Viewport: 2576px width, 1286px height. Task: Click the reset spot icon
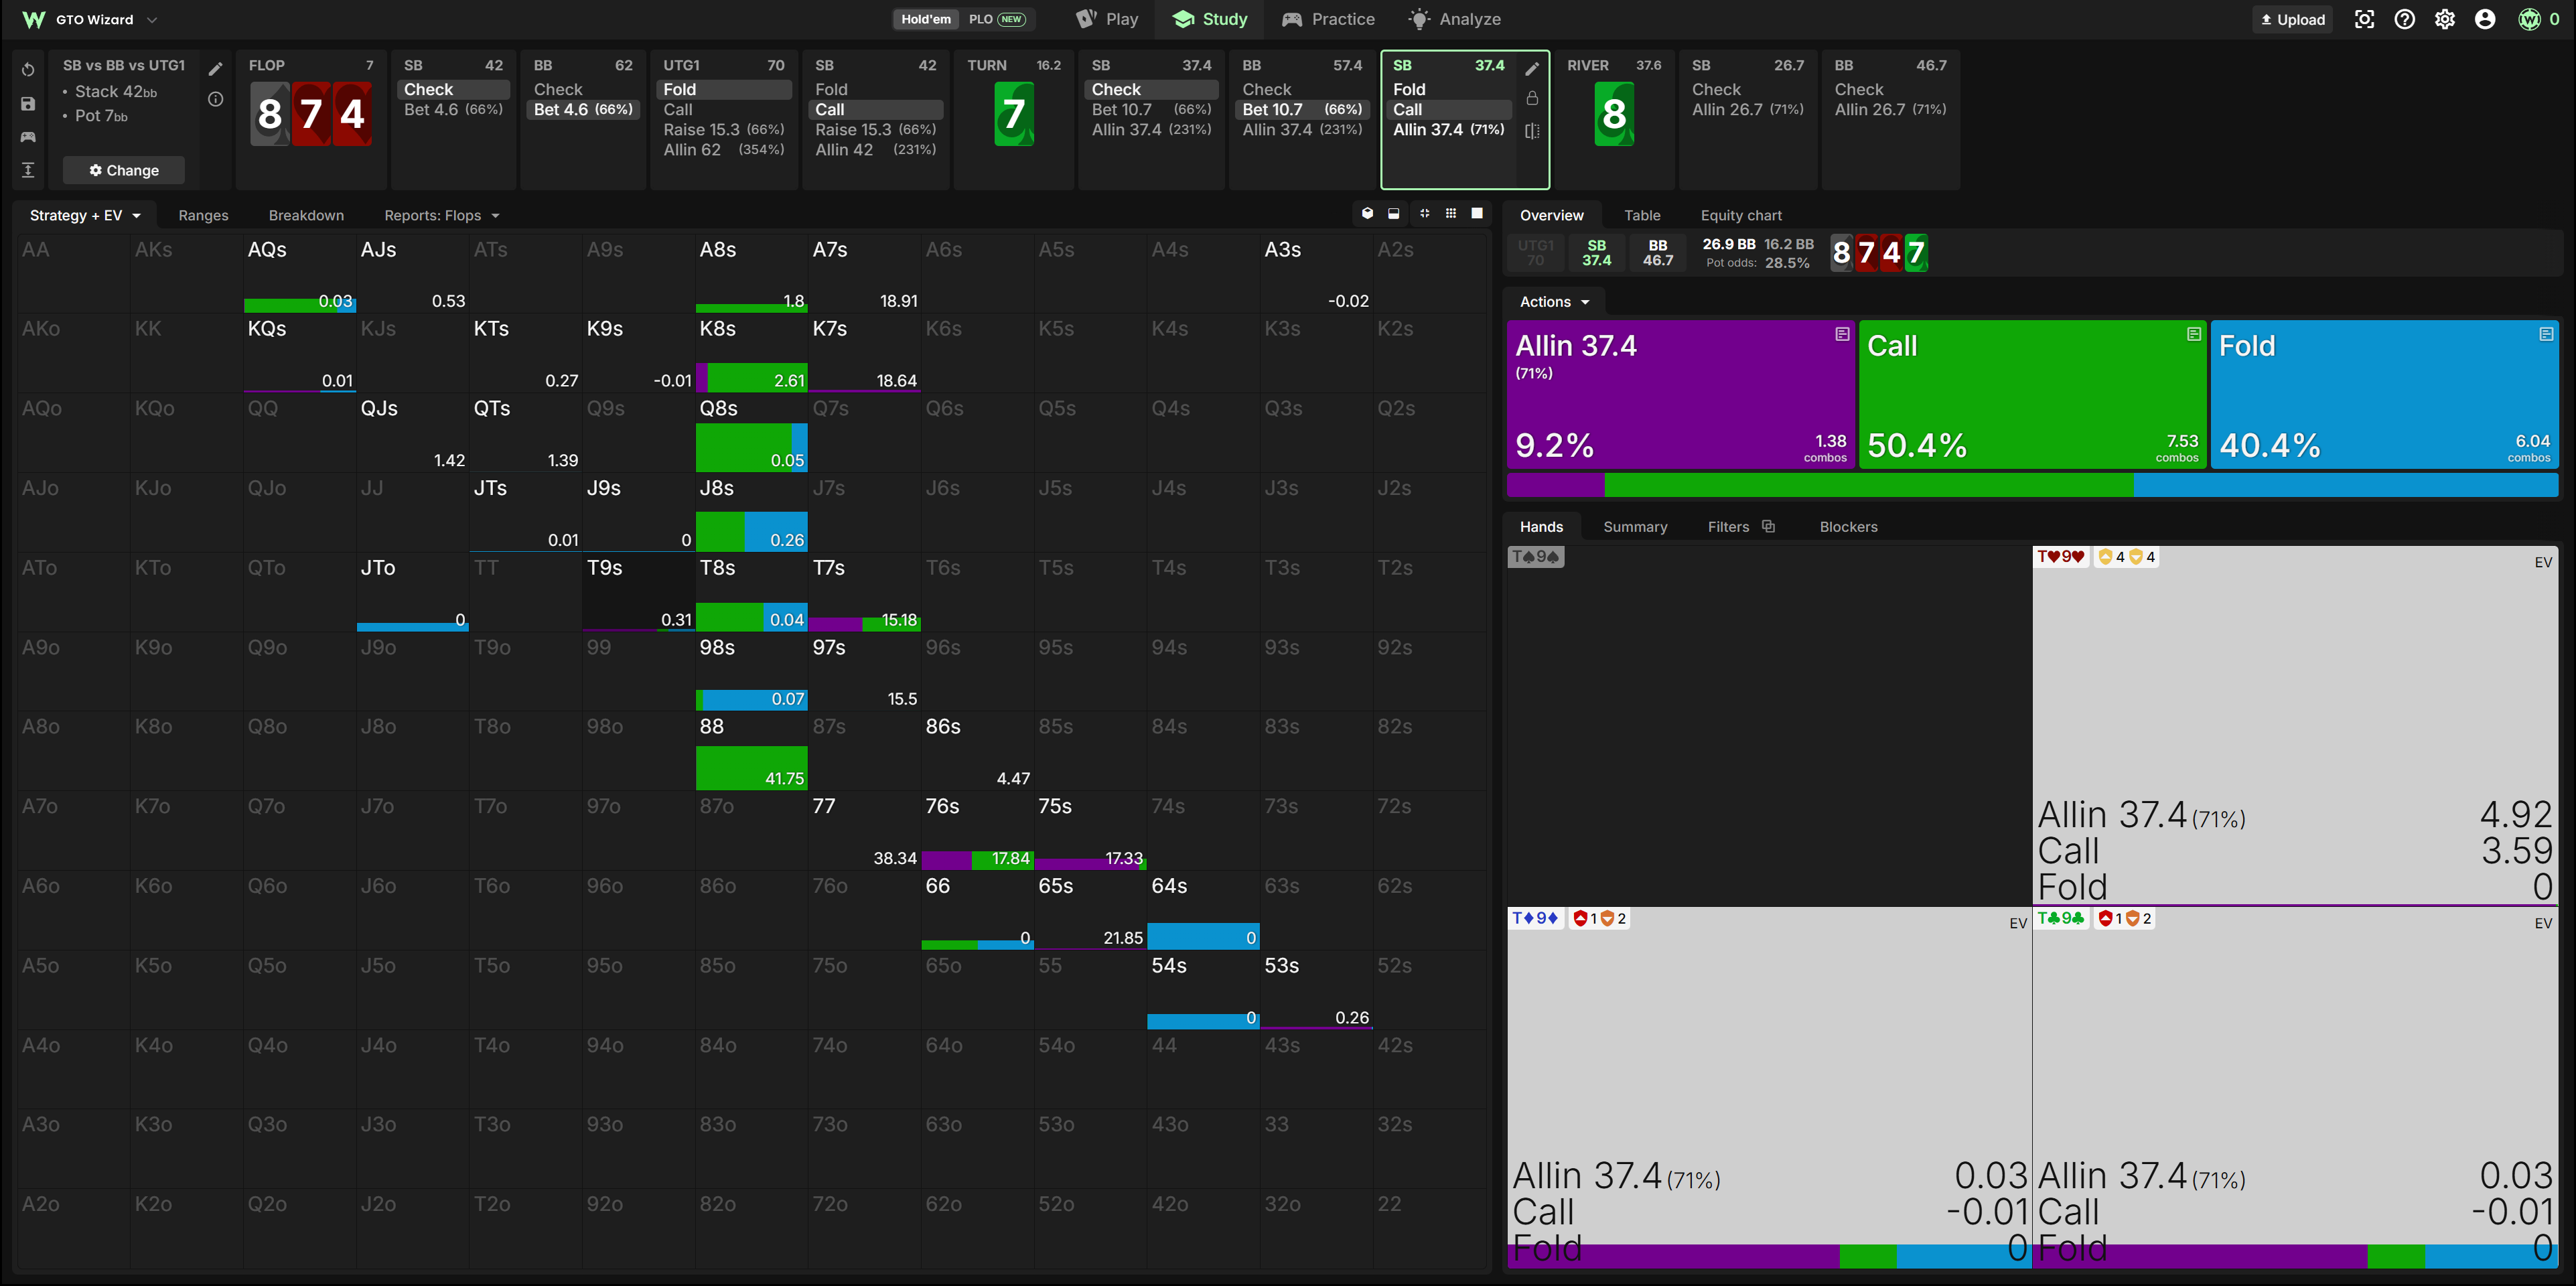(x=28, y=70)
